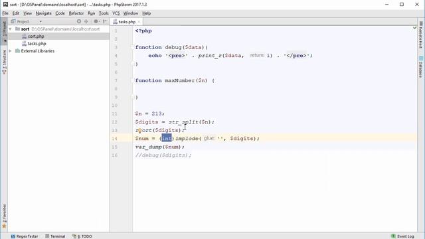Open the Edit menu

click(16, 13)
